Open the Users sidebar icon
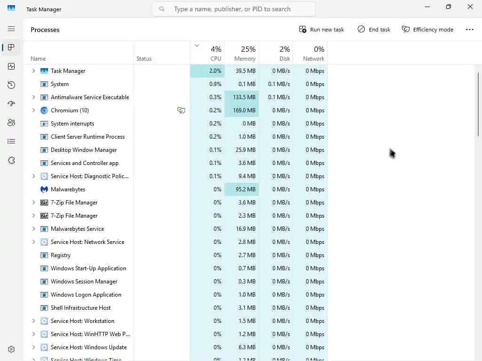Viewport: 482px width, 361px height. tap(11, 123)
